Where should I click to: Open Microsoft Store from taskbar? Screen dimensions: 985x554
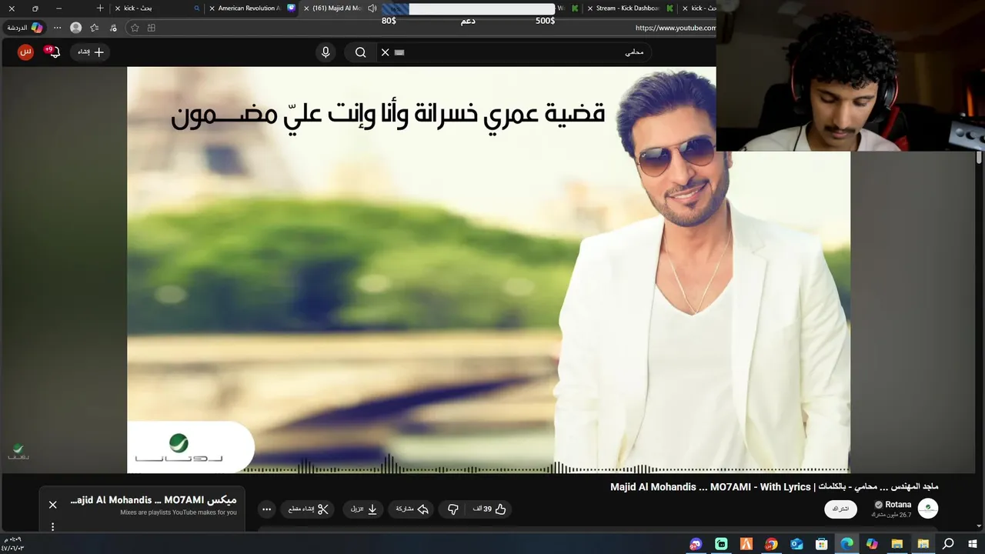822,544
